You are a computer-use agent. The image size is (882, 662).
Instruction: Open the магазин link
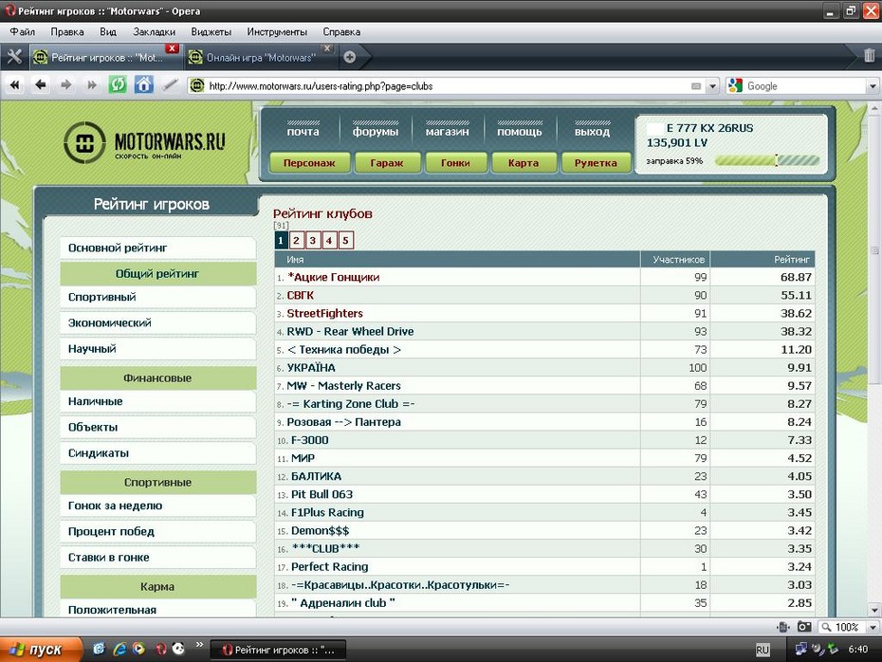[x=448, y=132]
